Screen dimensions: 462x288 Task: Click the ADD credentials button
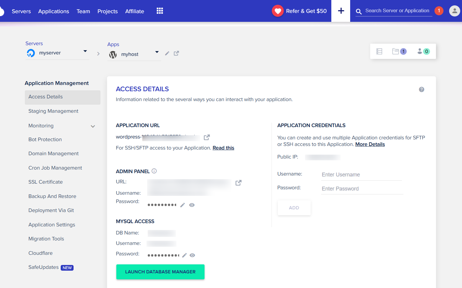click(x=294, y=208)
